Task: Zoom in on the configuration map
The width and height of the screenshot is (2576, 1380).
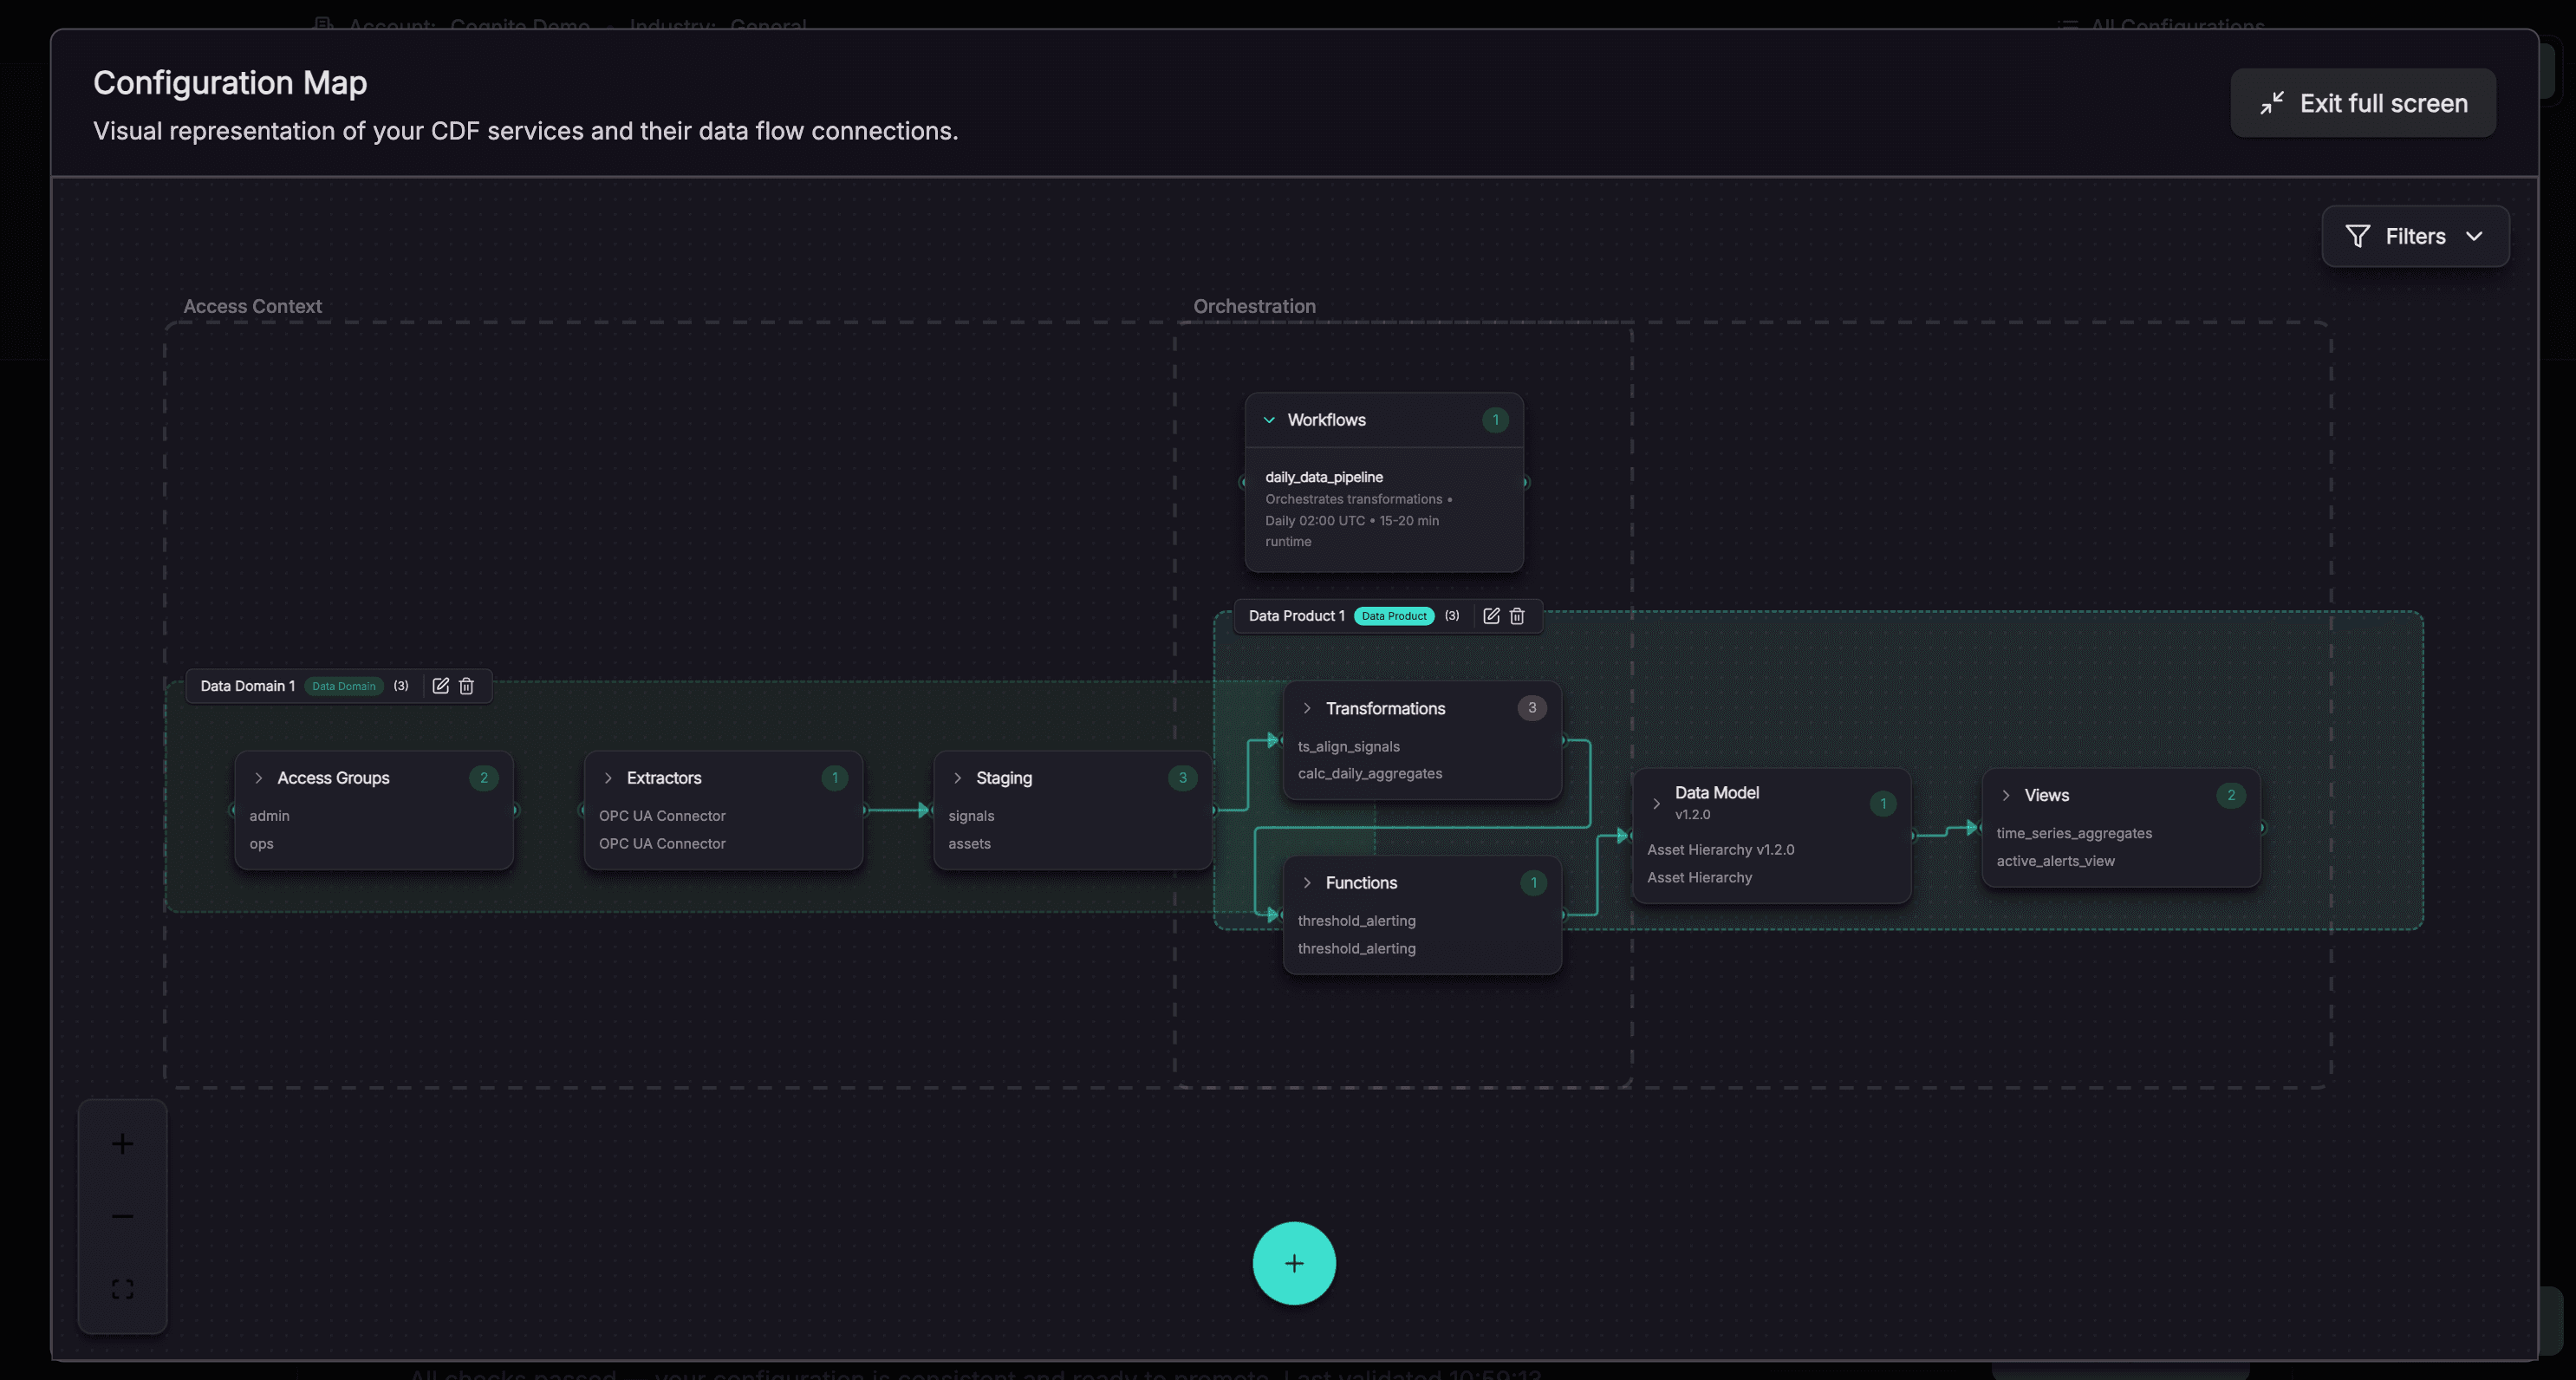Action: click(x=122, y=1144)
